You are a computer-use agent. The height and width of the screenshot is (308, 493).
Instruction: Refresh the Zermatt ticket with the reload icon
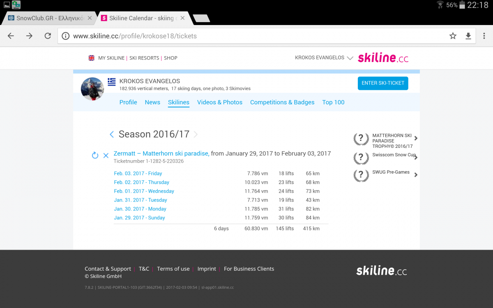95,155
